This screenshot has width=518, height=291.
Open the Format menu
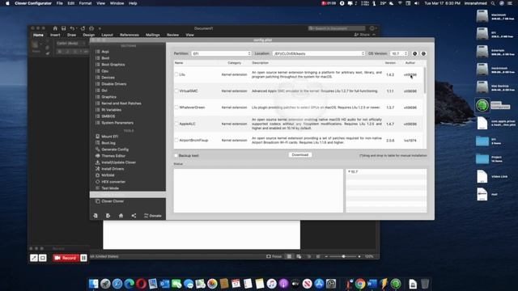(85, 3)
